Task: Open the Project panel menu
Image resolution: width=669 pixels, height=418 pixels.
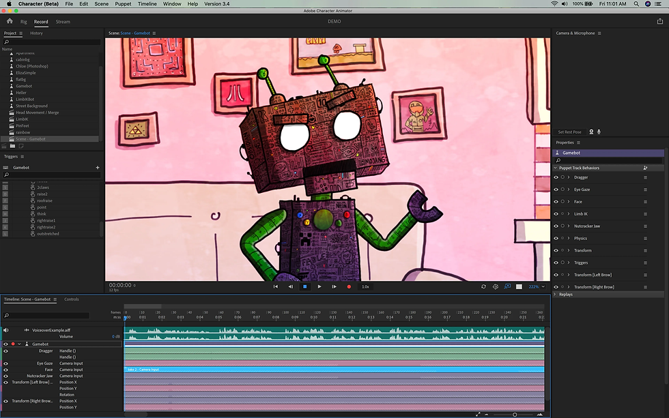Action: click(21, 33)
